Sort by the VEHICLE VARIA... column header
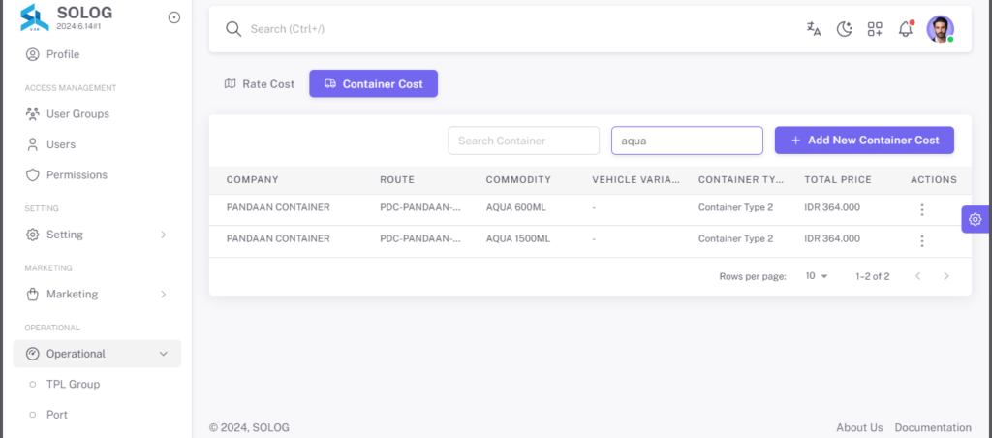The height and width of the screenshot is (438, 992). coord(635,180)
